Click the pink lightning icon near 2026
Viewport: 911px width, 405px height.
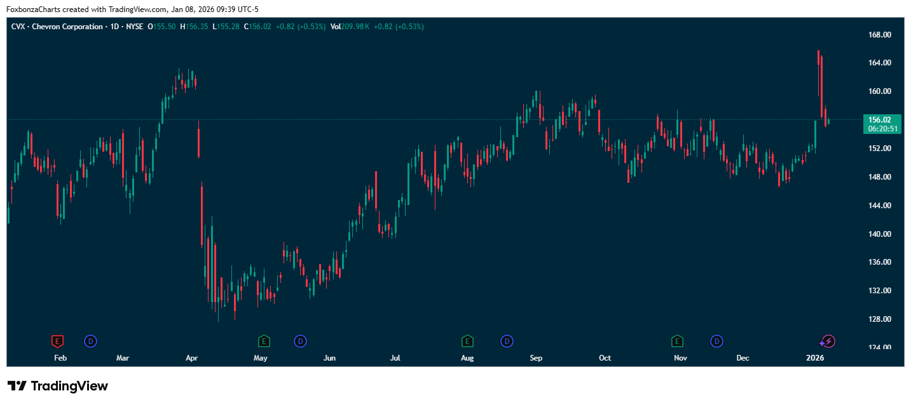click(829, 342)
